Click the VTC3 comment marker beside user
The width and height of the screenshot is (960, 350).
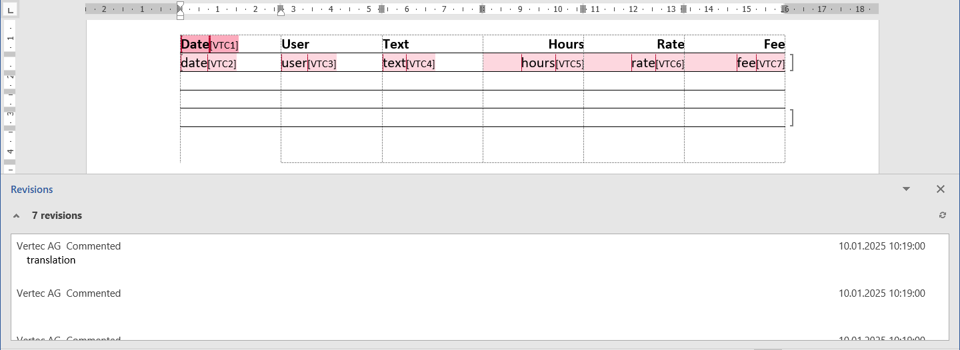[x=322, y=63]
